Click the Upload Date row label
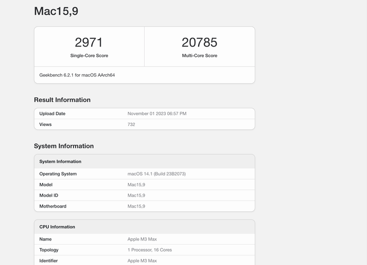 click(52, 113)
